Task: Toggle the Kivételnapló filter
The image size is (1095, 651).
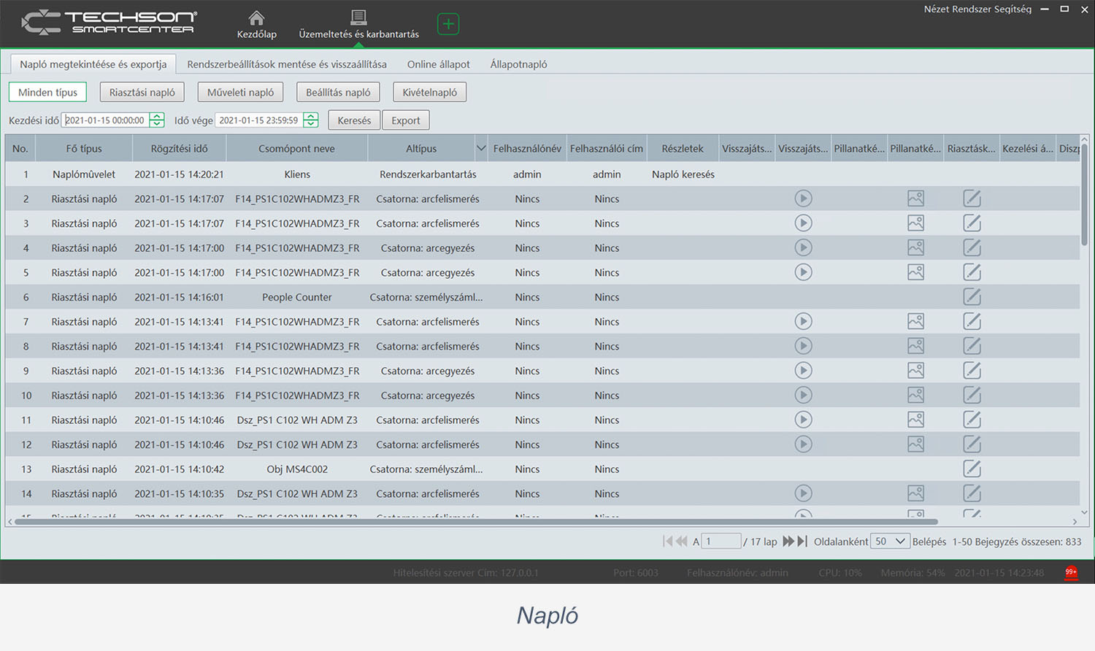Action: pos(429,92)
